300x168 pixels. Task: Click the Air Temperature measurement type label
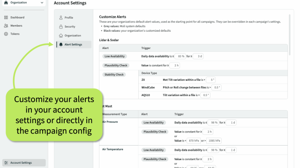(112, 149)
